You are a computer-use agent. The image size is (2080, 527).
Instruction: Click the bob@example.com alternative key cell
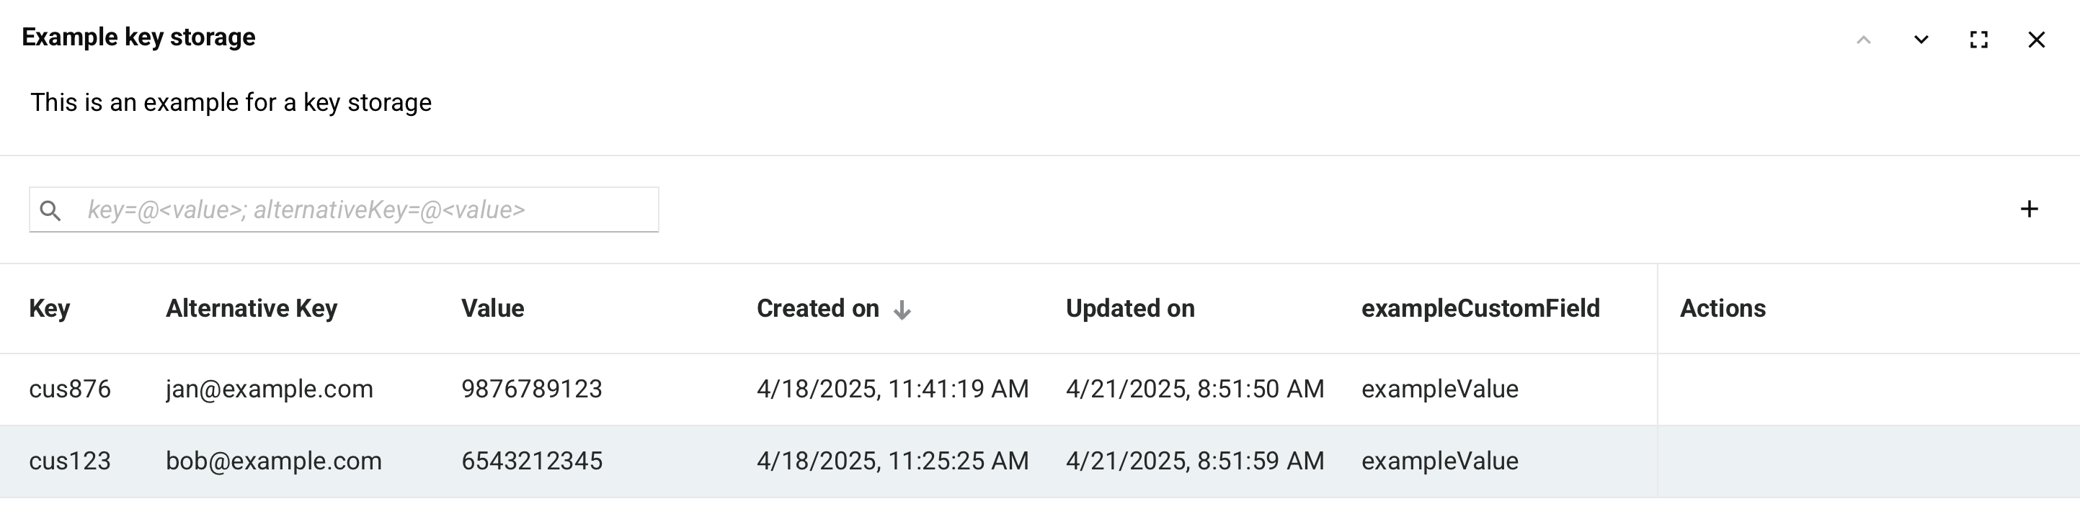point(274,461)
